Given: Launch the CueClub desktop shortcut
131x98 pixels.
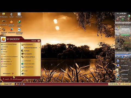Looking at the screenshot, I should [11, 15].
